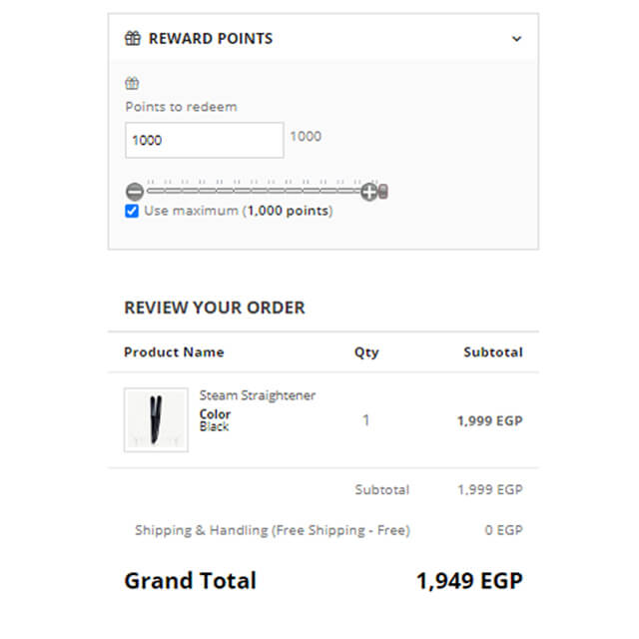Screen dimensions: 639x639
Task: Click the Steam Straightener product name
Action: [258, 395]
